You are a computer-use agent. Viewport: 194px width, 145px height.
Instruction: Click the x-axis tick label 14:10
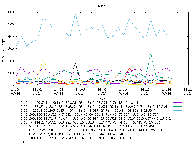[123, 89]
